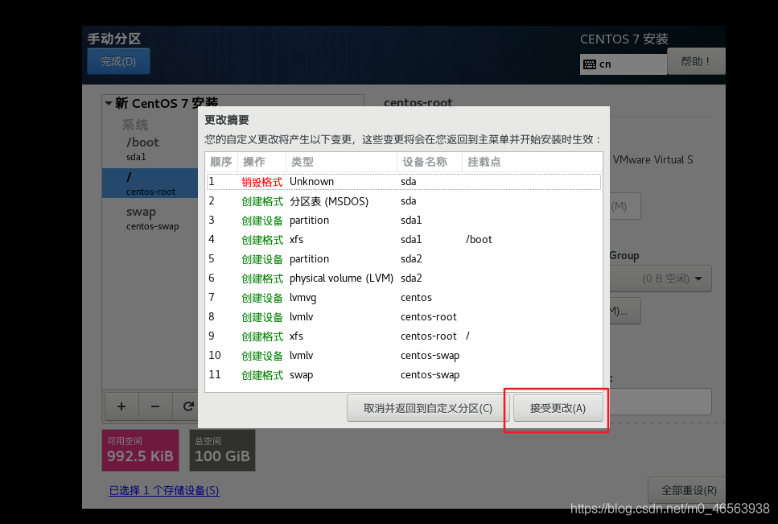Viewport: 778px width, 524px height.
Task: Select the centos-root / entry
Action: coord(150,183)
